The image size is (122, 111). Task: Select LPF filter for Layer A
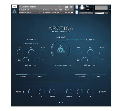[30, 65]
